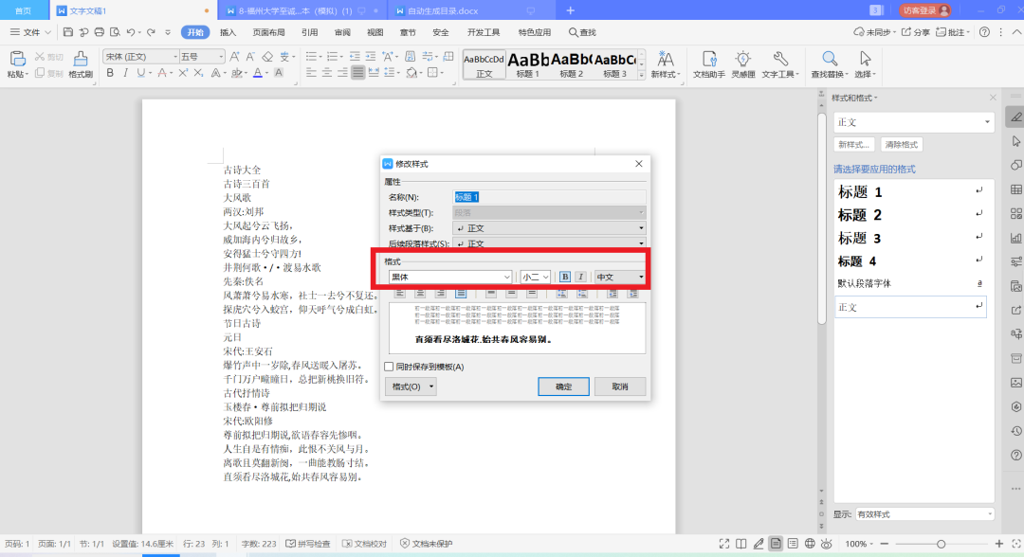Image resolution: width=1024 pixels, height=557 pixels.
Task: Switch to the 自动生成目录.docx document tab
Action: point(443,11)
